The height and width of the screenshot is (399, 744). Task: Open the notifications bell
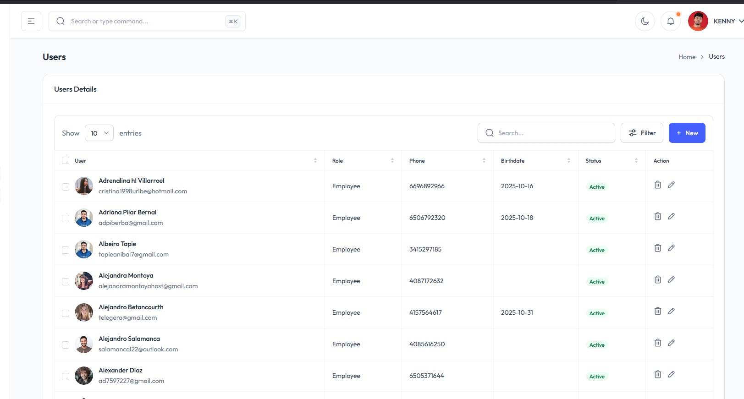click(670, 21)
